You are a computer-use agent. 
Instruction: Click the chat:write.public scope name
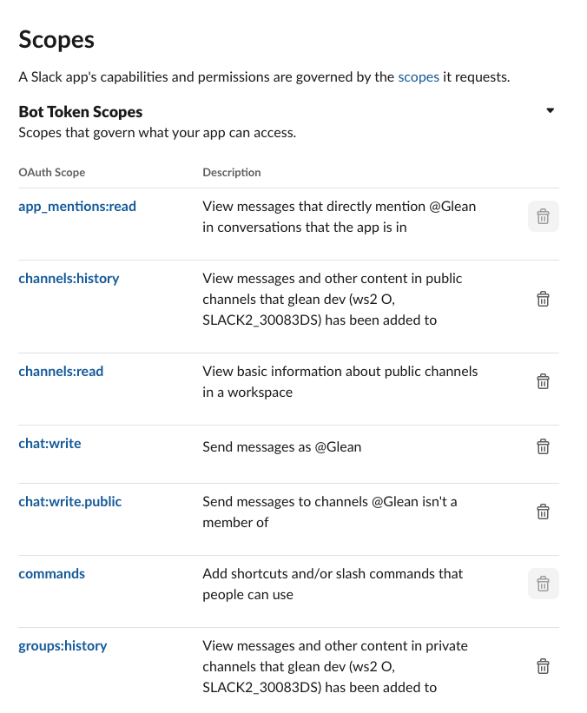pos(70,502)
